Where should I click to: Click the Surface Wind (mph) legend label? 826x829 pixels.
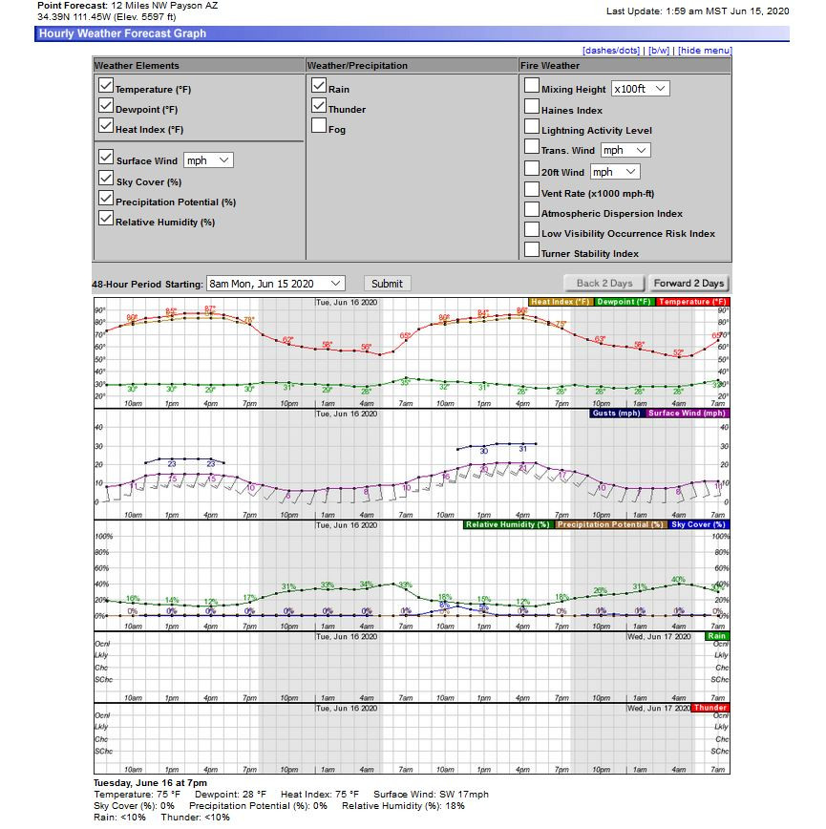point(687,414)
